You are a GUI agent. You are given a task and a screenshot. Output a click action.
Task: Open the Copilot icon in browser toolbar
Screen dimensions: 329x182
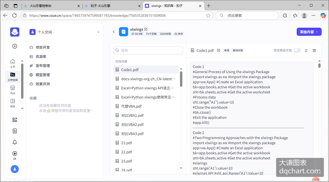tap(323, 15)
